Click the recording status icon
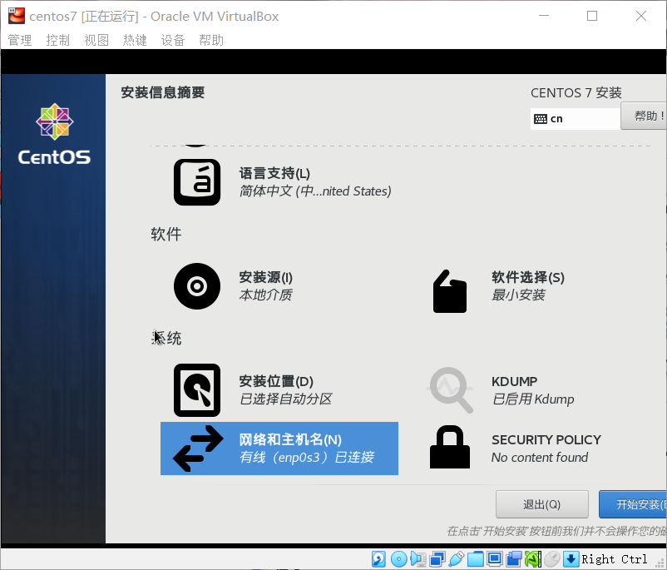Image resolution: width=667 pixels, height=570 pixels. [x=514, y=559]
